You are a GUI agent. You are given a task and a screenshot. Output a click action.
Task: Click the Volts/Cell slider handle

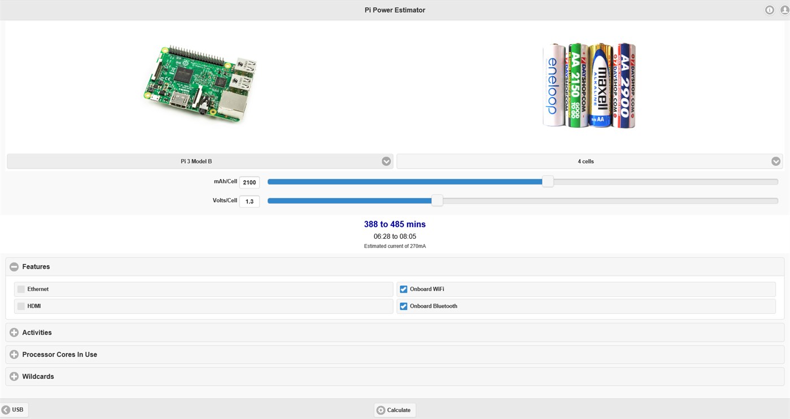click(437, 200)
